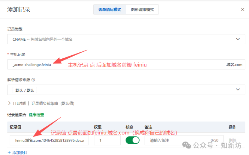
Task: Click the .域名.com suffix in 主机记录
Action: click(234, 64)
